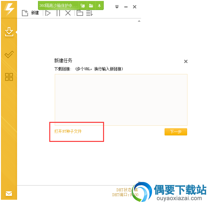Open the download folder toolbar icon
This screenshot has height=202, width=210.
coord(80,13)
